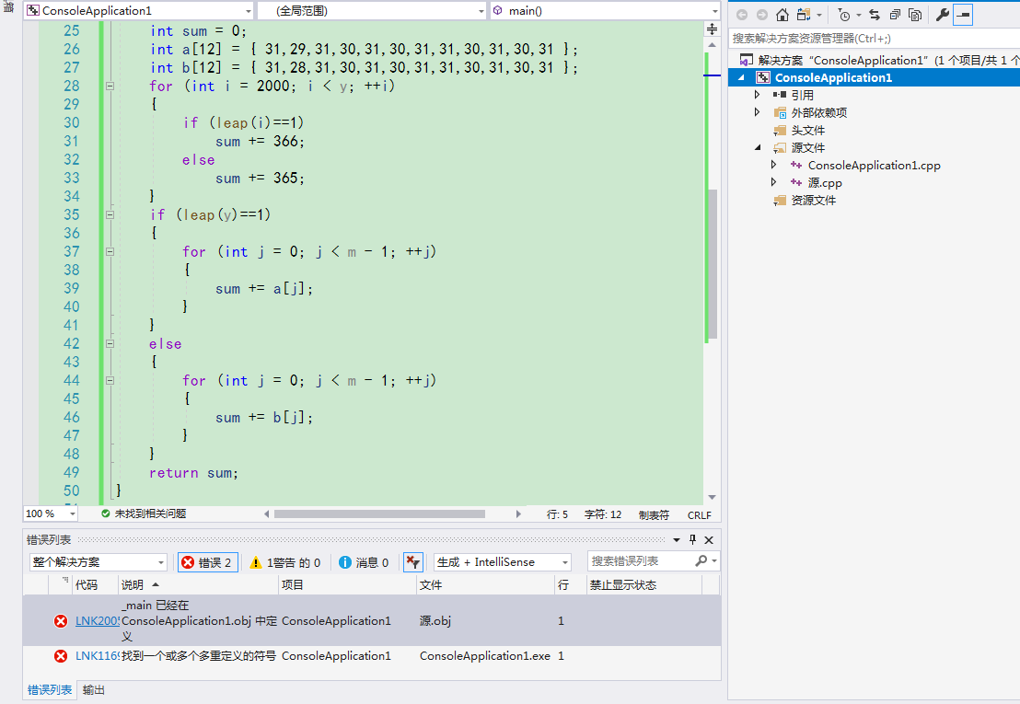Viewport: 1020px width, 704px height.
Task: Collapse the for loop at line 37
Action: (110, 251)
